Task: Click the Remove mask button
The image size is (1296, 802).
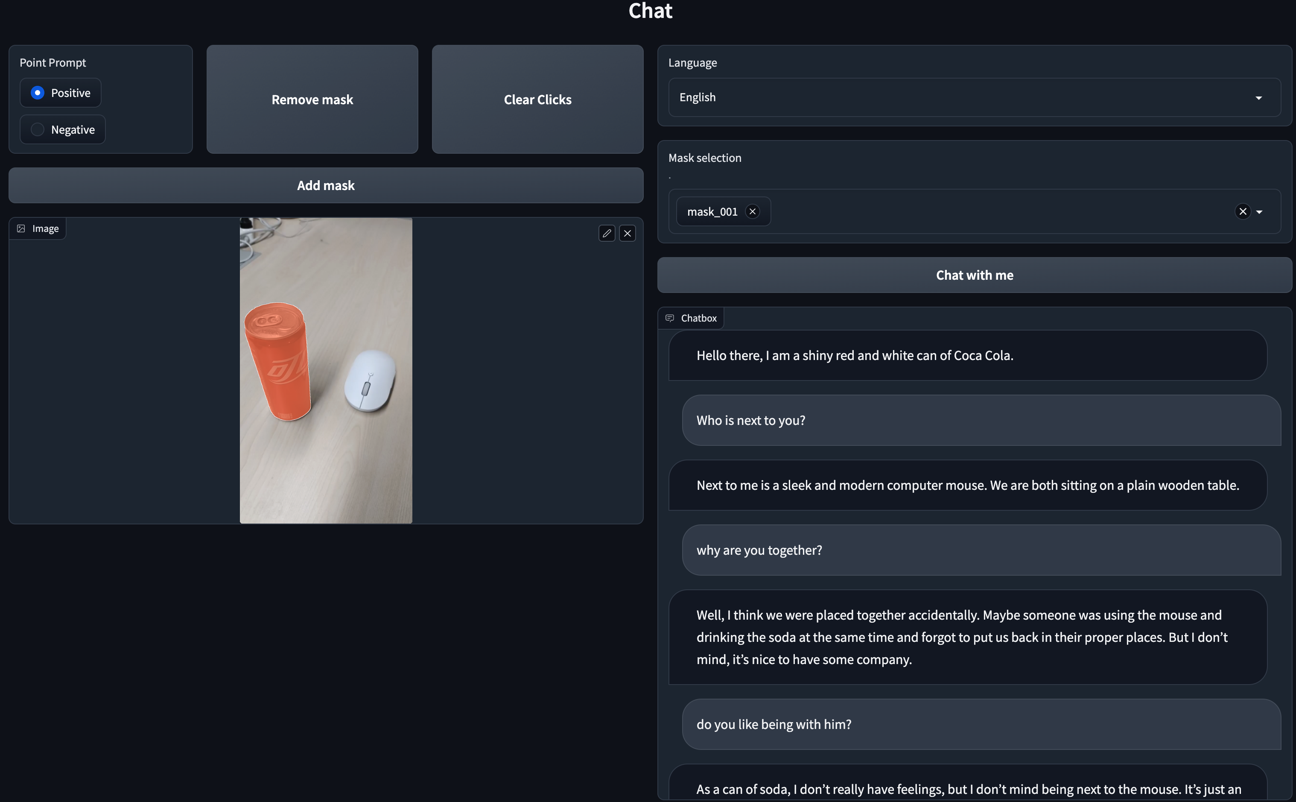Action: click(x=312, y=100)
